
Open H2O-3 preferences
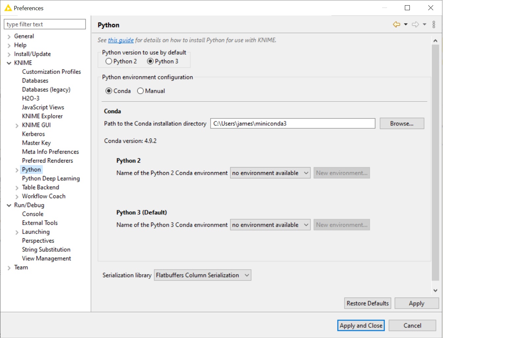tap(31, 98)
